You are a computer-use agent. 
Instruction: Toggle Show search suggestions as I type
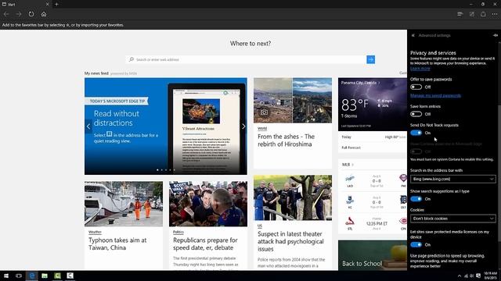tap(416, 199)
